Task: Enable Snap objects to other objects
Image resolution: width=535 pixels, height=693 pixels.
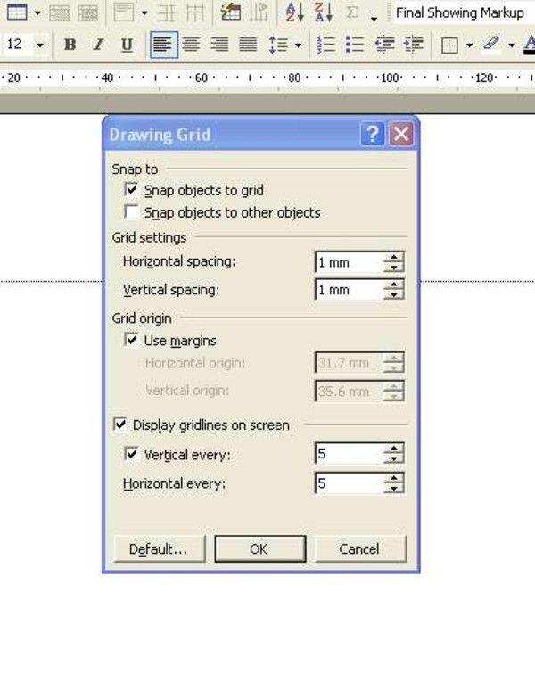Action: coord(132,213)
